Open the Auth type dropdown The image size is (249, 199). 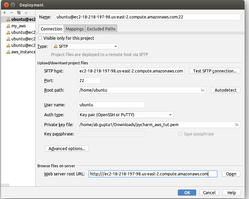126,115
